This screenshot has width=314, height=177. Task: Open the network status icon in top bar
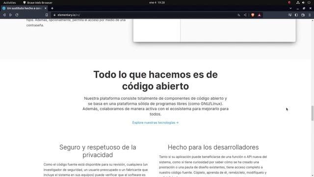click(x=298, y=2)
